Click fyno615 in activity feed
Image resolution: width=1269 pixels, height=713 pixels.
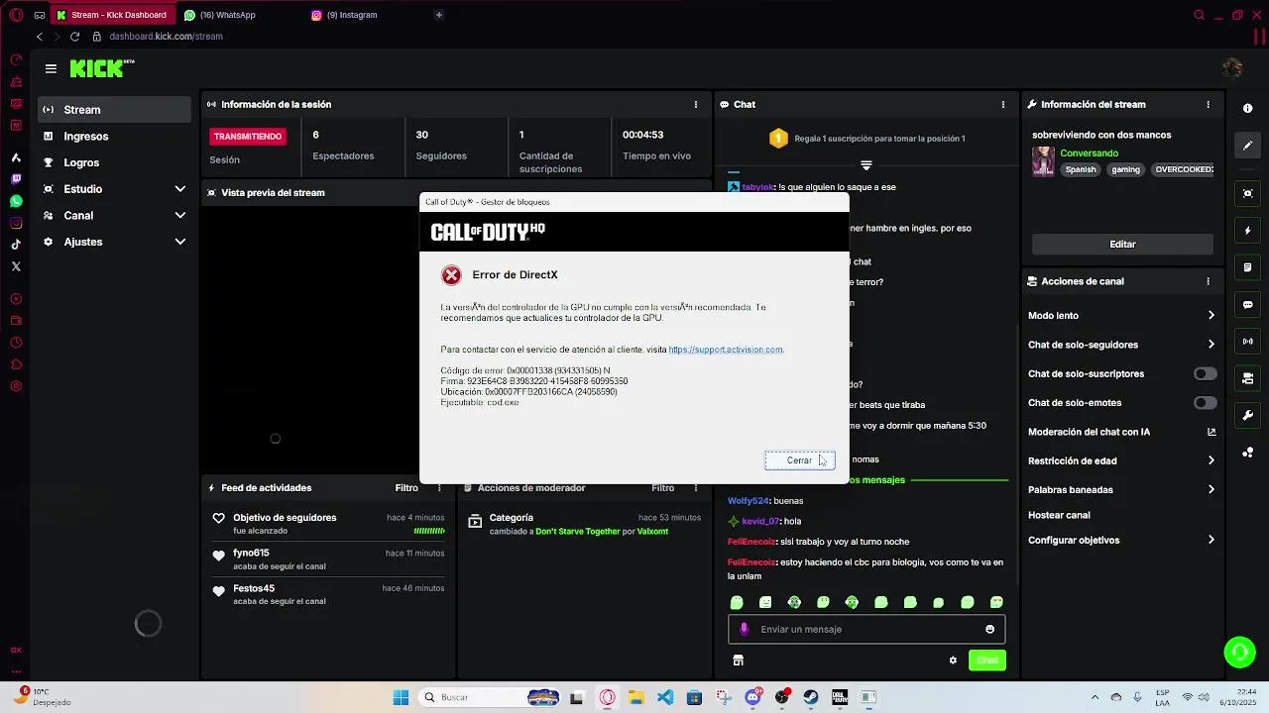pos(251,553)
